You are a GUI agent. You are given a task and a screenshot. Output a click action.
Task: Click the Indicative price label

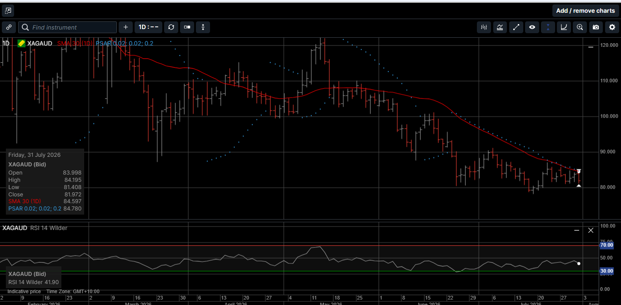pyautogui.click(x=24, y=291)
